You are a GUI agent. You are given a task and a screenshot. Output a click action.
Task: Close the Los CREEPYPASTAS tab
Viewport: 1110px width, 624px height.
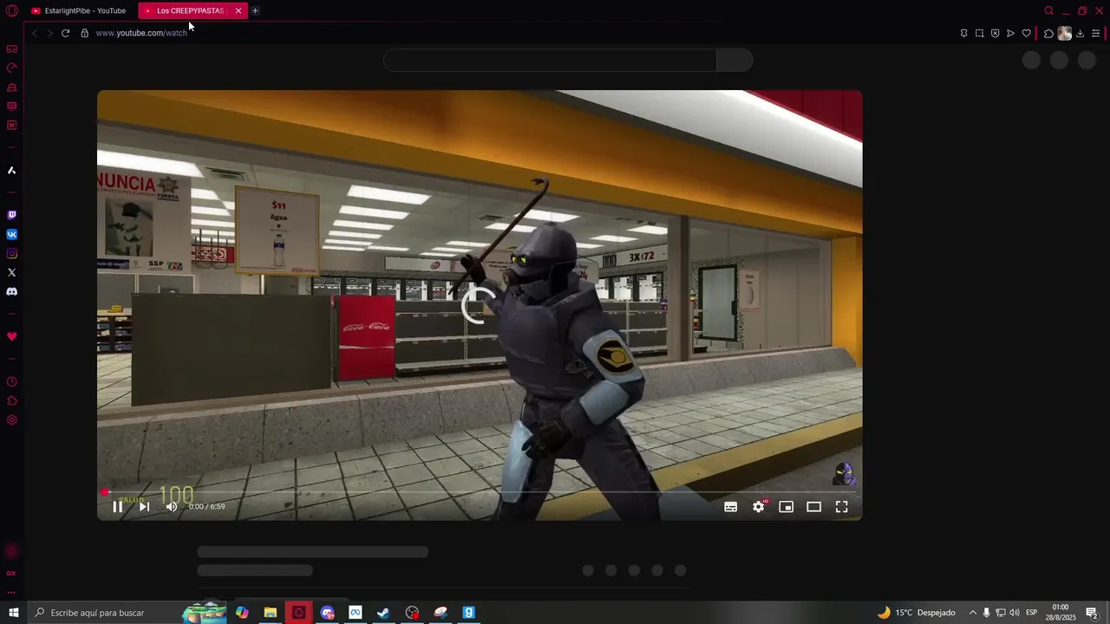click(238, 10)
